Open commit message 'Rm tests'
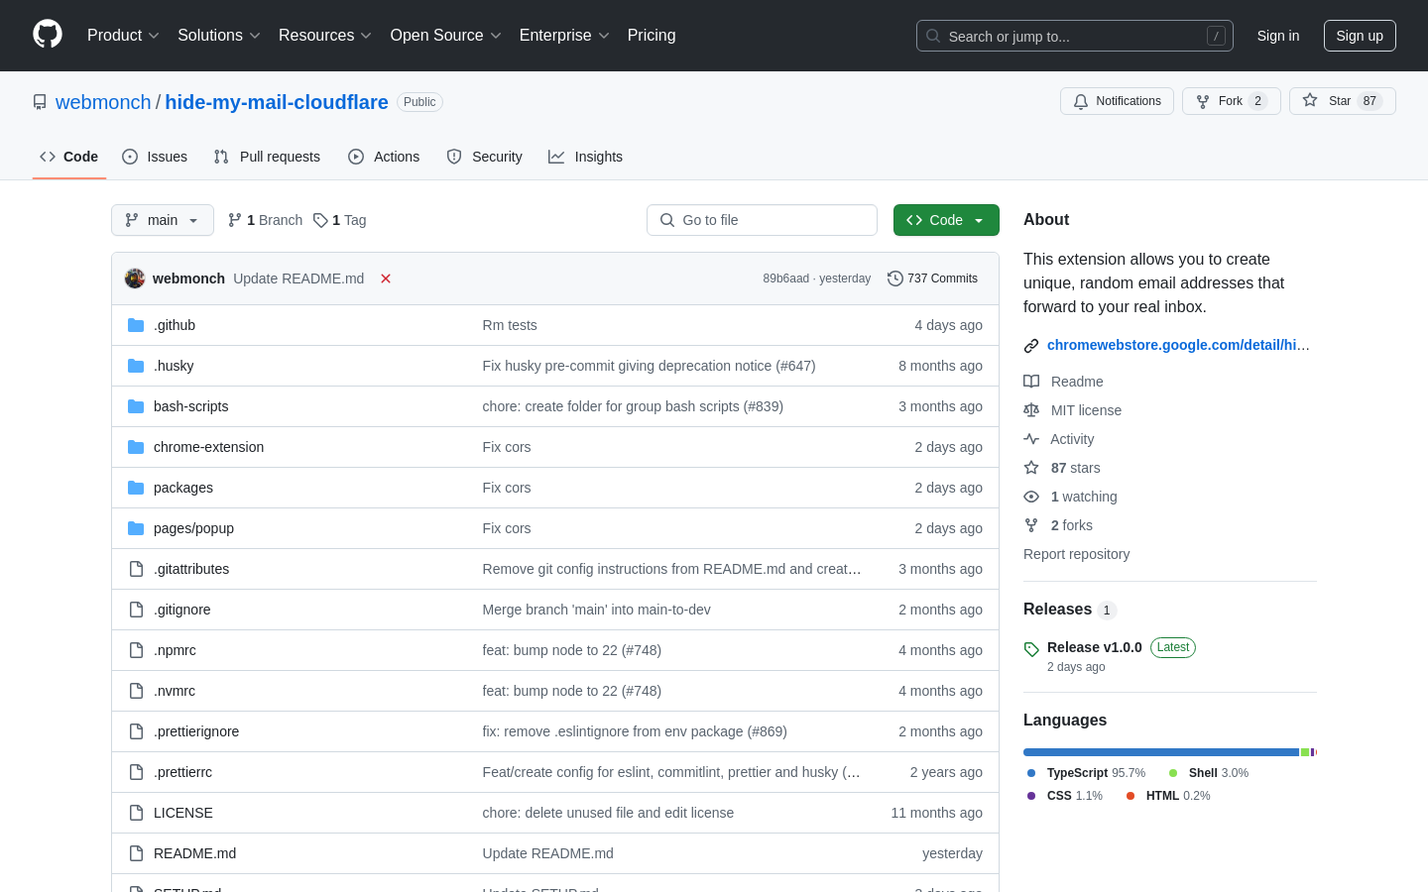Viewport: 1428px width, 892px height. click(510, 325)
